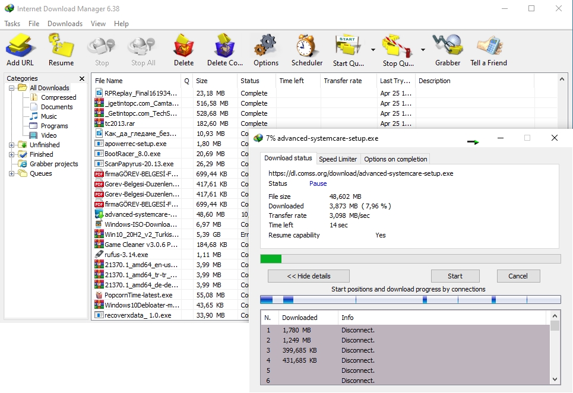Click the Tell a Friend icon
The height and width of the screenshot is (393, 573).
point(489,50)
